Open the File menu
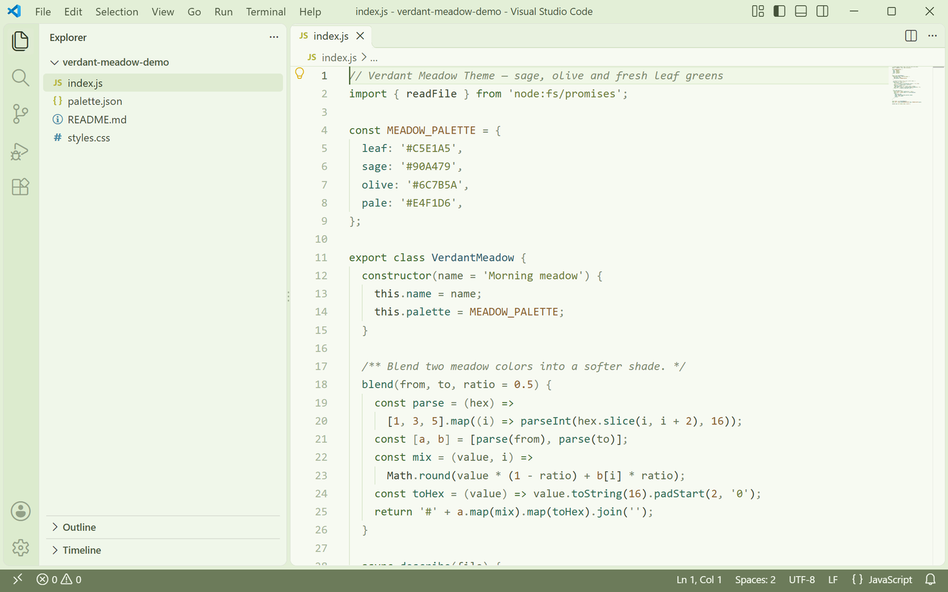 click(x=43, y=12)
